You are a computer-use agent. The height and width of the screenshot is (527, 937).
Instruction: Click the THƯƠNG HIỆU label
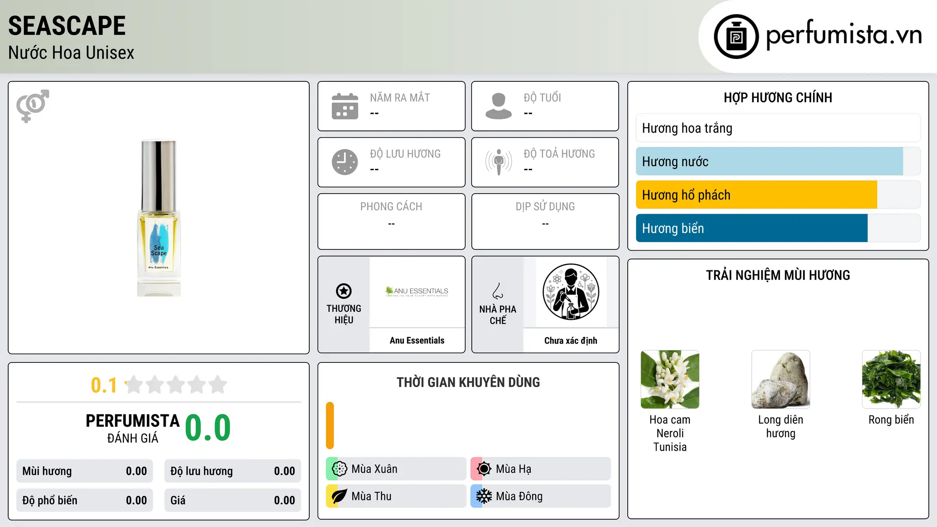(344, 314)
